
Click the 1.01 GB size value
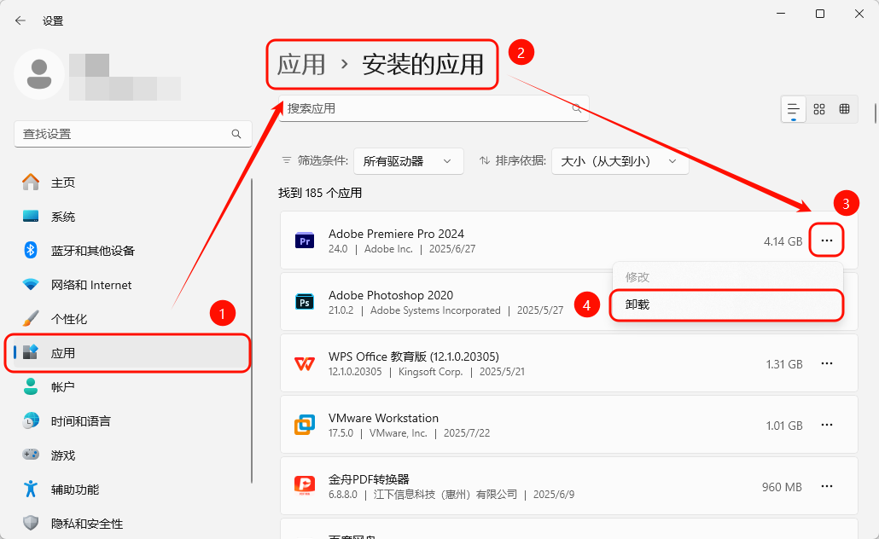pos(784,426)
